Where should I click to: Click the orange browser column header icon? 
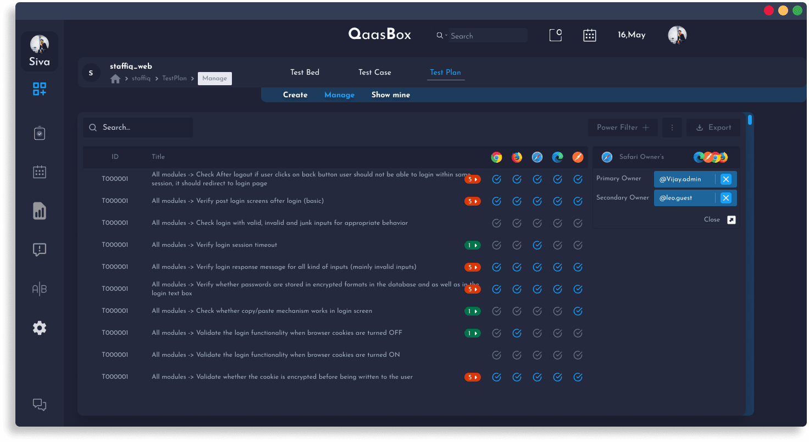(x=578, y=157)
